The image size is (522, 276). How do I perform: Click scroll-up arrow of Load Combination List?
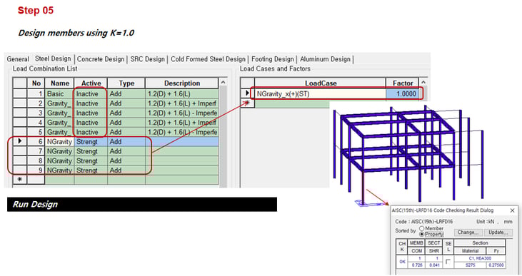(x=223, y=83)
